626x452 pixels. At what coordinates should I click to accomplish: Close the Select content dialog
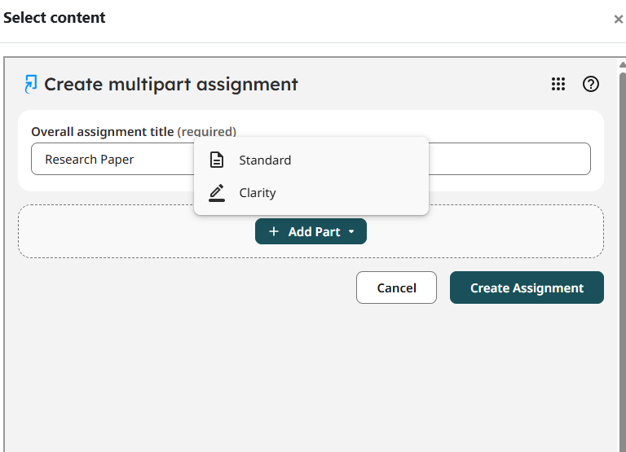coord(618,20)
